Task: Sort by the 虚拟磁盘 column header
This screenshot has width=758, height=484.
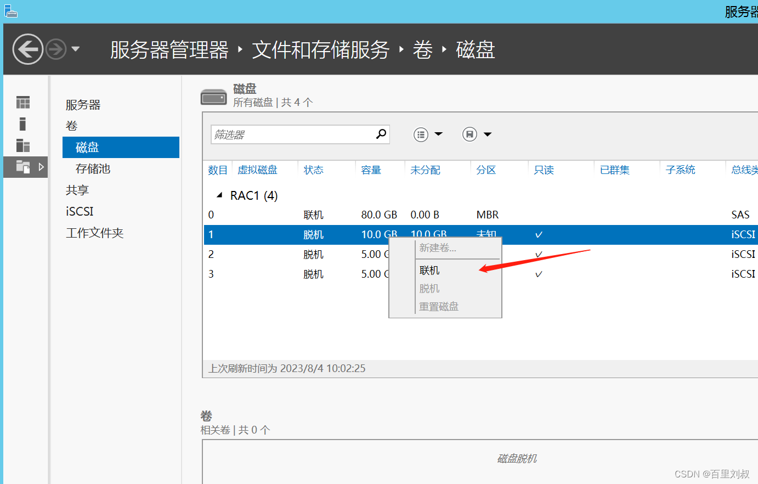Action: 257,170
